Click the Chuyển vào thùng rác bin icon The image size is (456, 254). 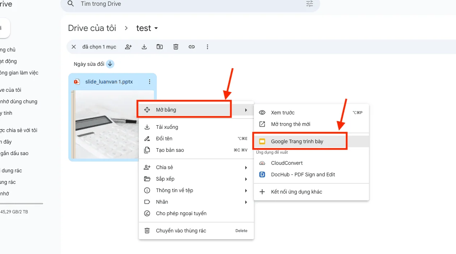pyautogui.click(x=147, y=231)
